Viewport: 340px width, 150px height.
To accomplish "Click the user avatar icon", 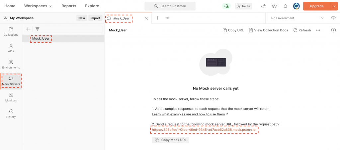I will coord(296,6).
